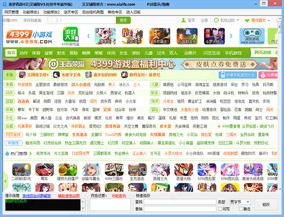
Task: Click the 数码宝贝:新世纪 game icon
Action: [124, 75]
